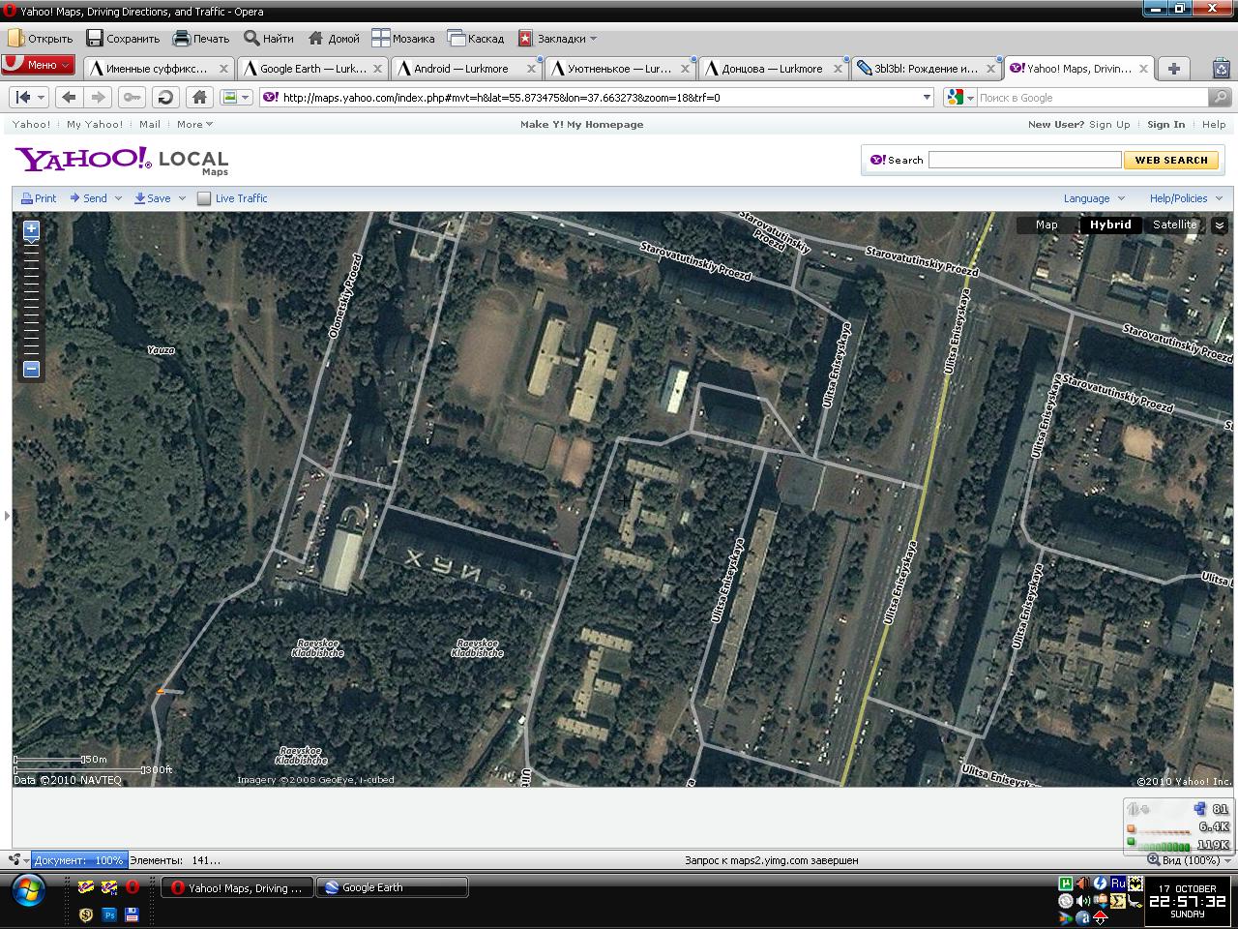The height and width of the screenshot is (929, 1238).
Task: Zoom out with the map minus button
Action: [31, 369]
